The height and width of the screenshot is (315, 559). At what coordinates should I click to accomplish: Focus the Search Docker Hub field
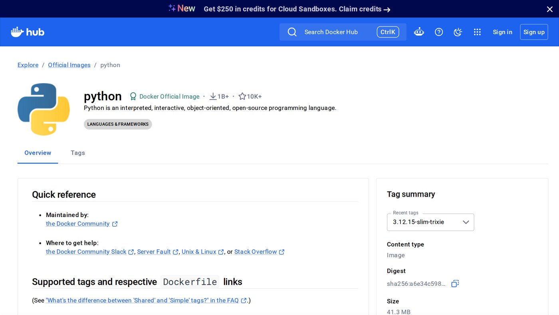(x=343, y=32)
